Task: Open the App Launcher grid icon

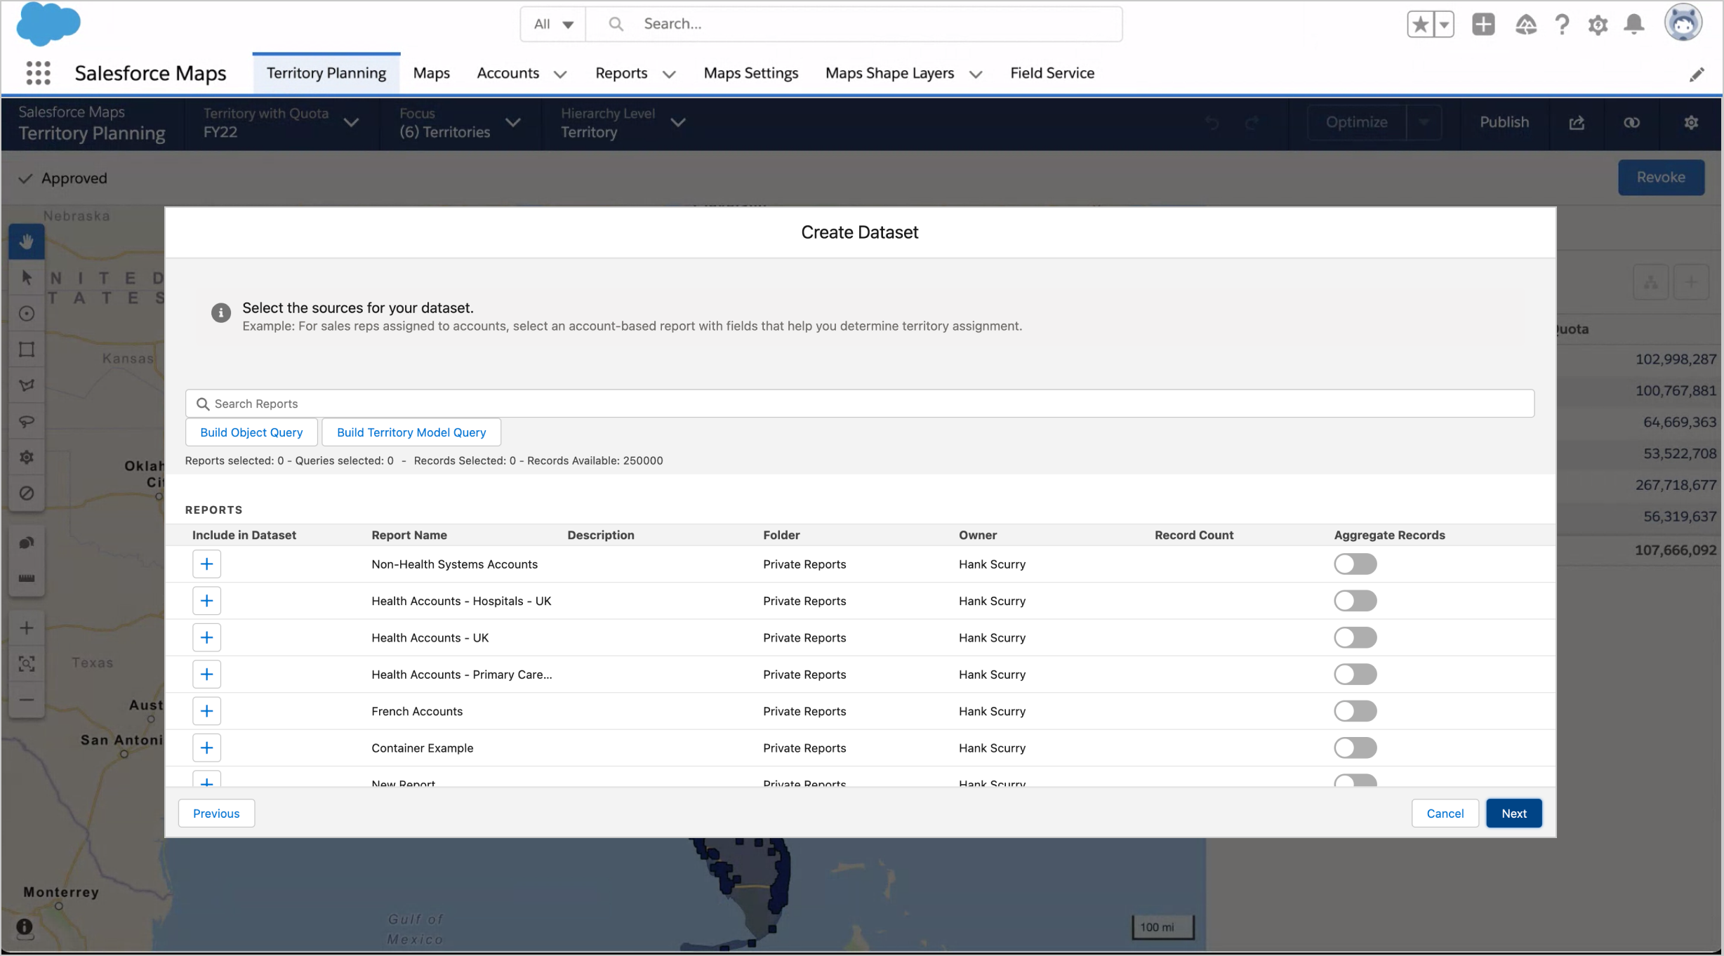Action: point(38,73)
